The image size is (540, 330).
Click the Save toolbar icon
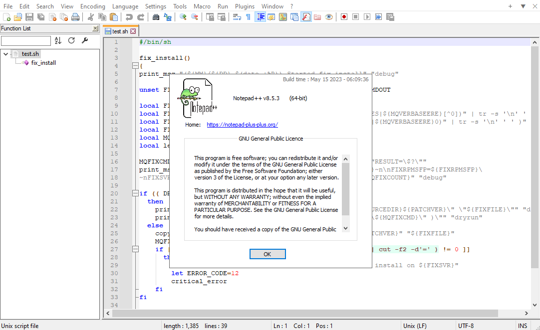point(29,17)
